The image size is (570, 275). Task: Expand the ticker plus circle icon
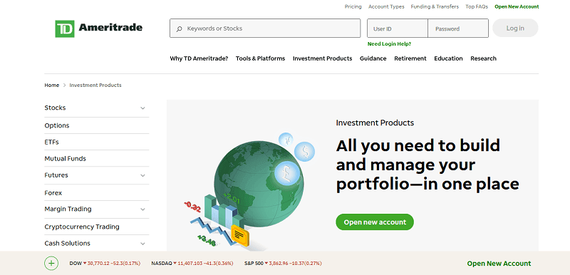[51, 264]
